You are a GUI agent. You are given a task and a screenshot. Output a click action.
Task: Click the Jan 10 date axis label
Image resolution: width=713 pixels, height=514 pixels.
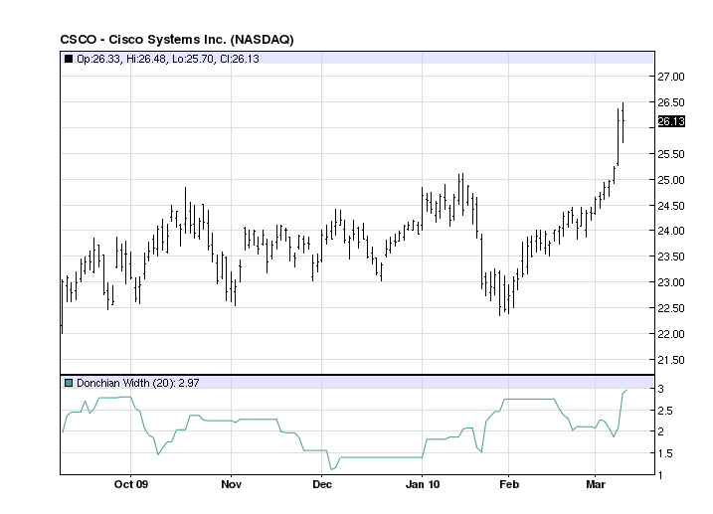point(423,484)
